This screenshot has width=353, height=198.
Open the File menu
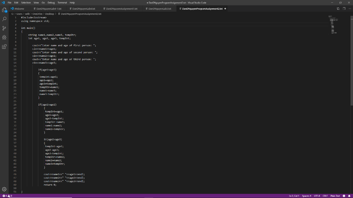pos(9,3)
